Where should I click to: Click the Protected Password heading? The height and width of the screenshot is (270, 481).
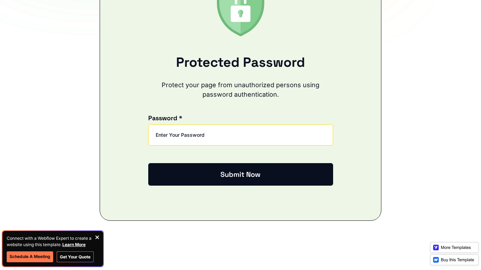[241, 62]
